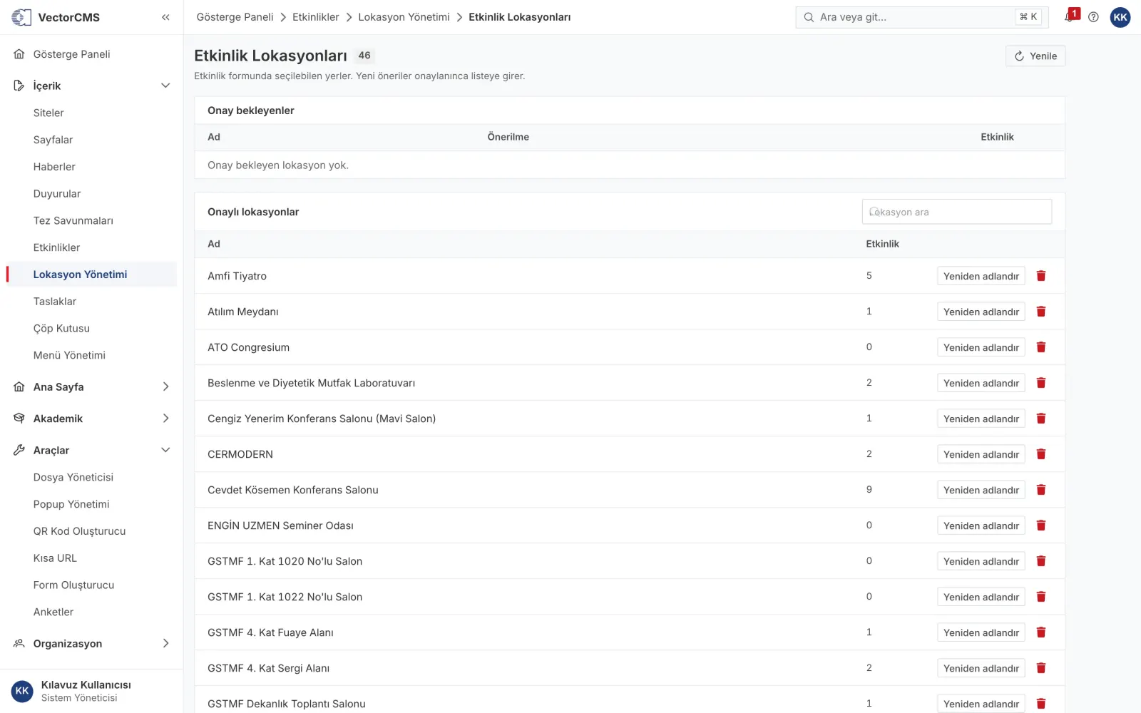Click the VectorCMS logo icon
This screenshot has width=1141, height=713.
(x=21, y=17)
